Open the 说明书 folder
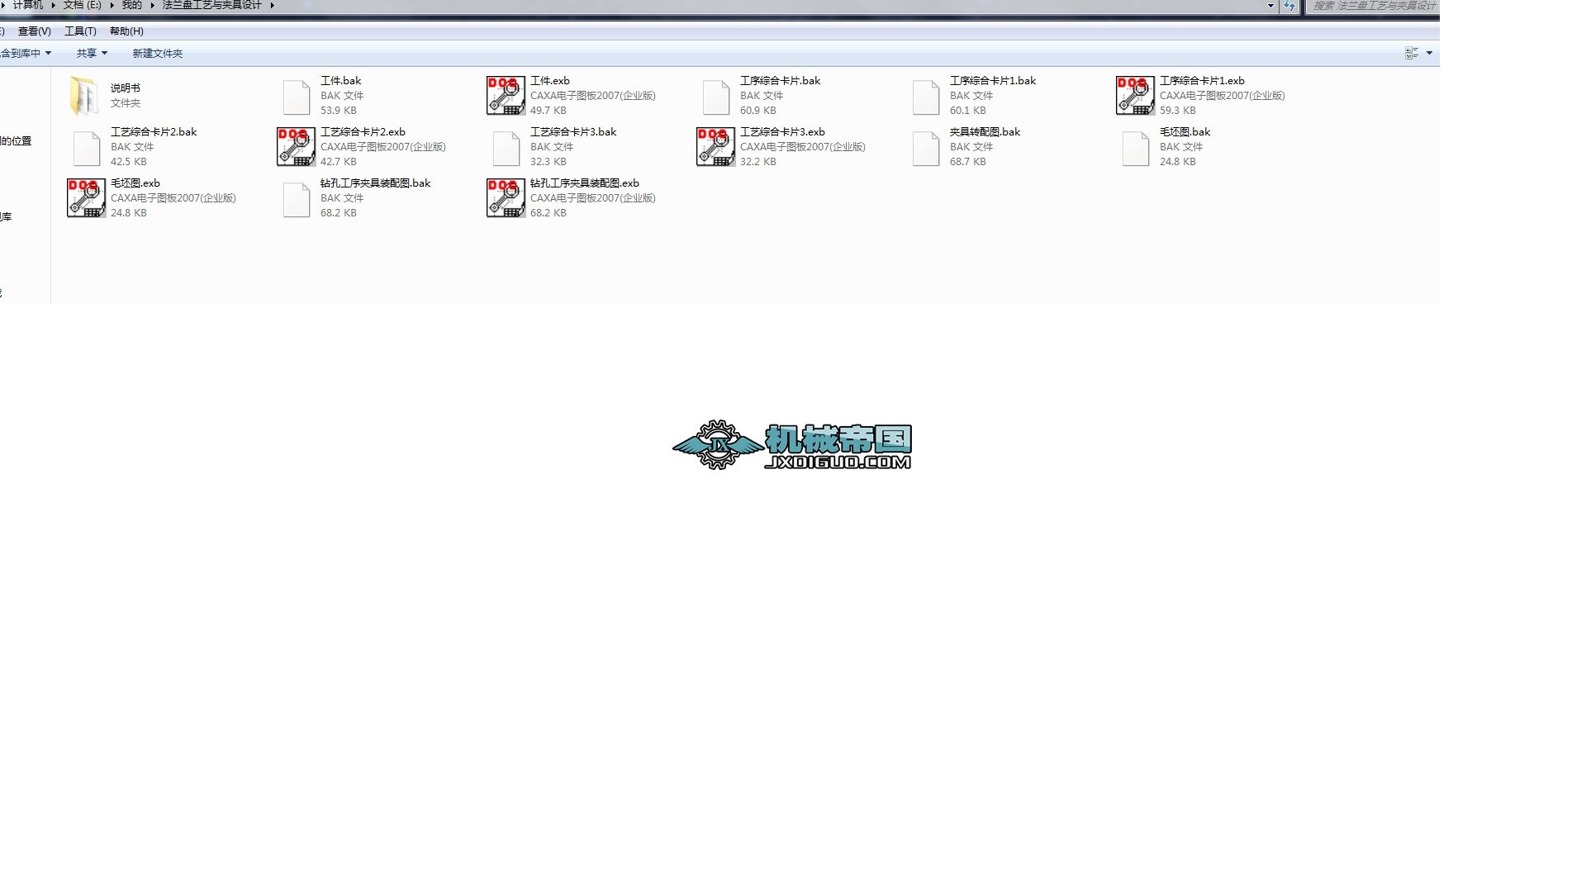Screen dimensions: 1586x892 click(84, 96)
